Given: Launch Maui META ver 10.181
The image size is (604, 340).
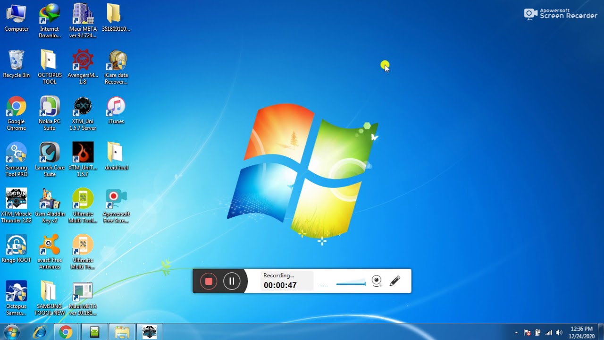Looking at the screenshot, I should point(83,298).
